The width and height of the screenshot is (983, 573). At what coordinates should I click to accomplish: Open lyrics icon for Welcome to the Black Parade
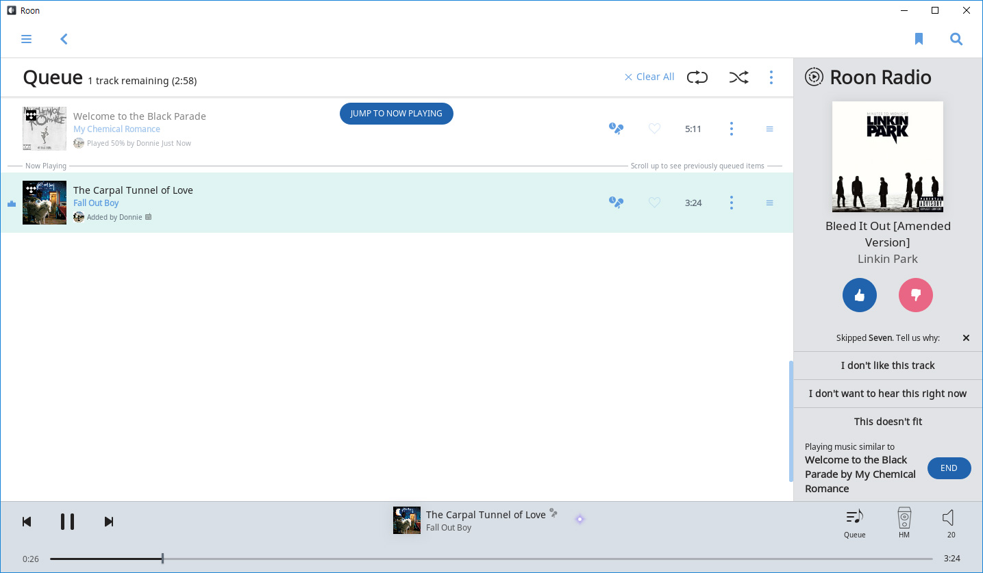pyautogui.click(x=617, y=128)
